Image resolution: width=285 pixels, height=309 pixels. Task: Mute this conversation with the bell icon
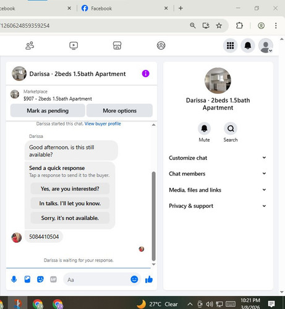(204, 129)
